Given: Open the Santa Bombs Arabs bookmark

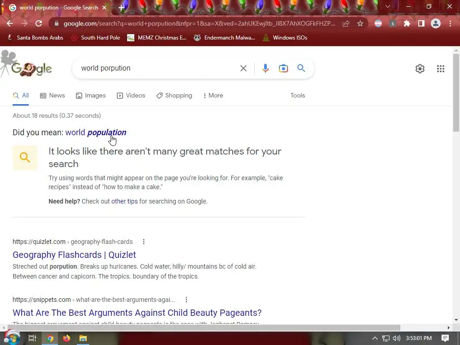Looking at the screenshot, I should (x=35, y=38).
